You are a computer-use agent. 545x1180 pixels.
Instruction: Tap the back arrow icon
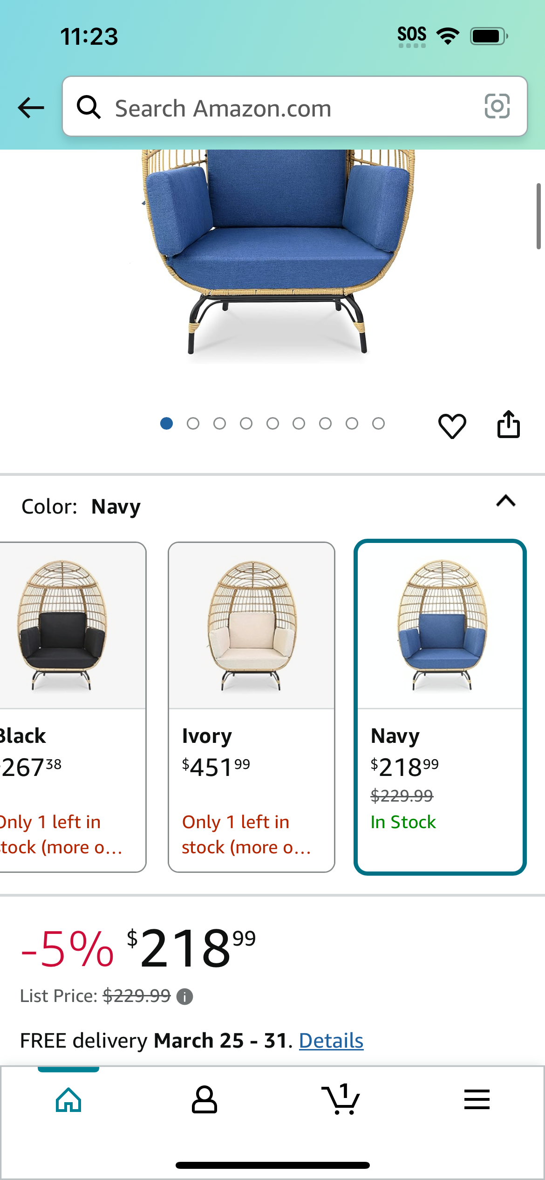click(31, 108)
